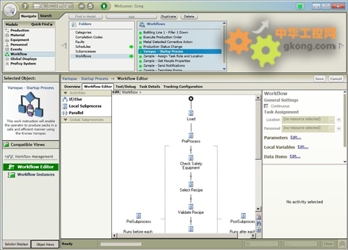Click the Variopac workflow diagram thumbnail
Screen dimensions: 348x250
[x=31, y=105]
